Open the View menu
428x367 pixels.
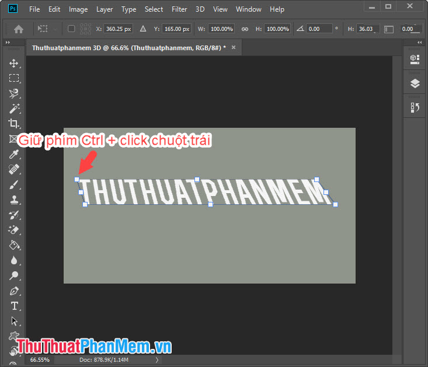[x=220, y=9]
